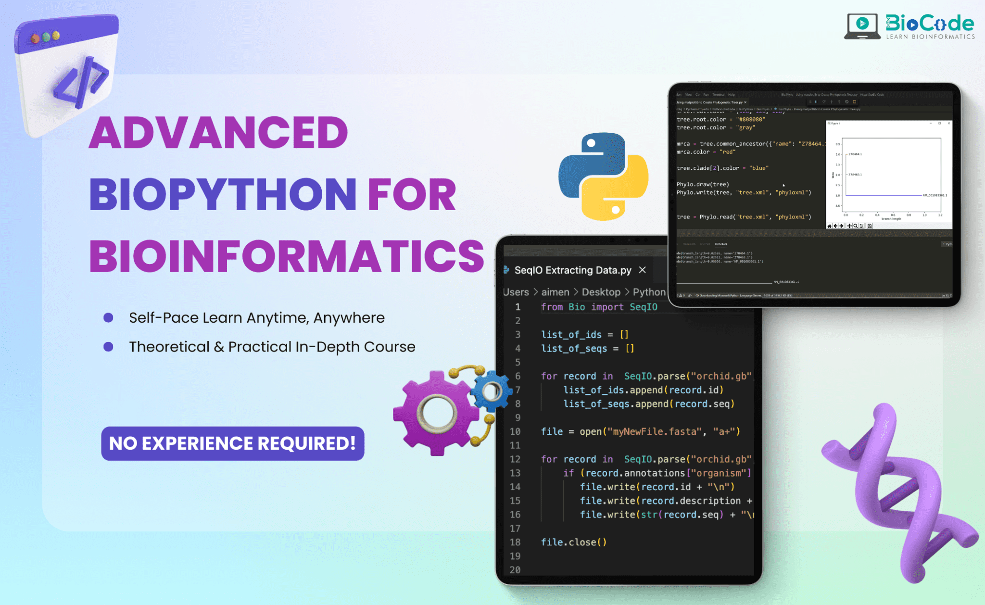The image size is (985, 605).
Task: Select the SeqIO Extracting Data.py tab
Action: (x=572, y=270)
